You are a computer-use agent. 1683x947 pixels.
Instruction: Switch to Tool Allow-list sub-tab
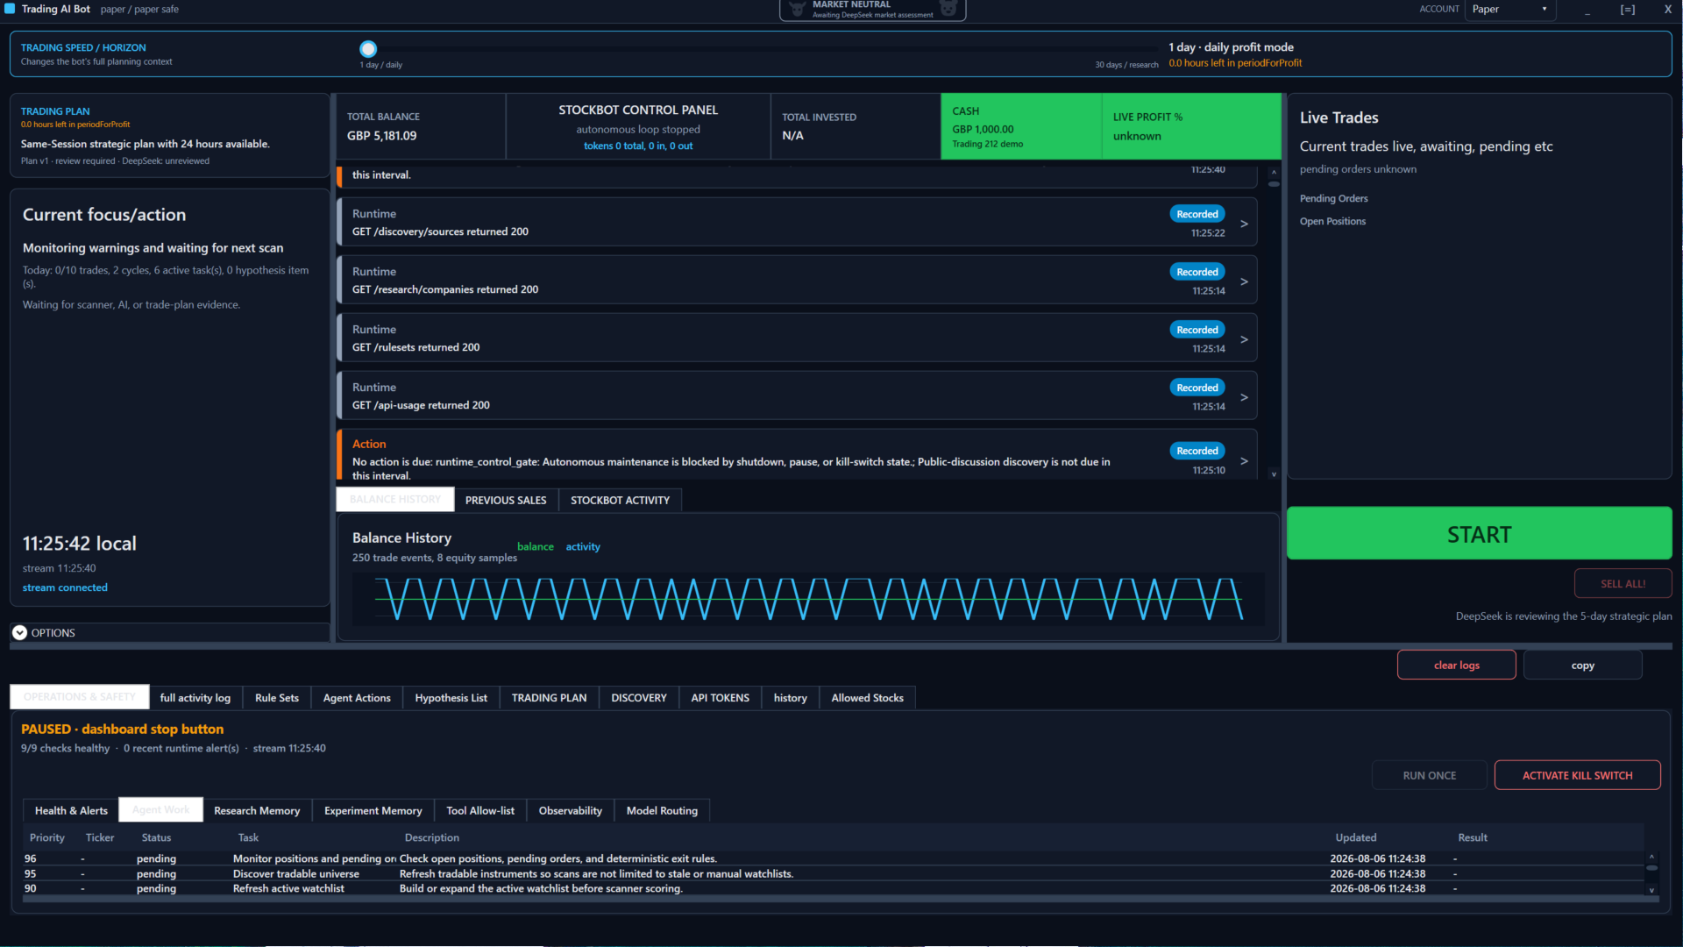(480, 810)
